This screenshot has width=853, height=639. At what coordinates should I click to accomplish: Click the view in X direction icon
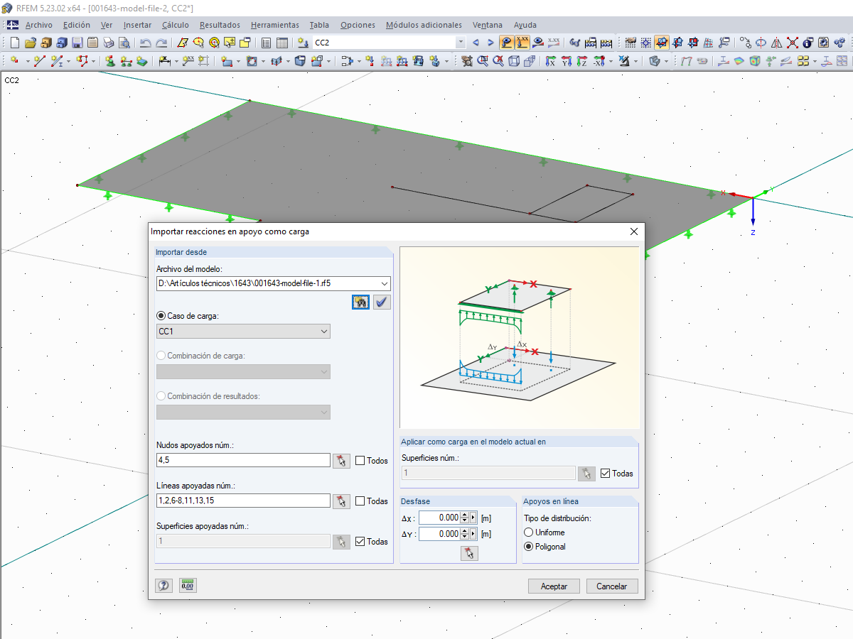[551, 61]
